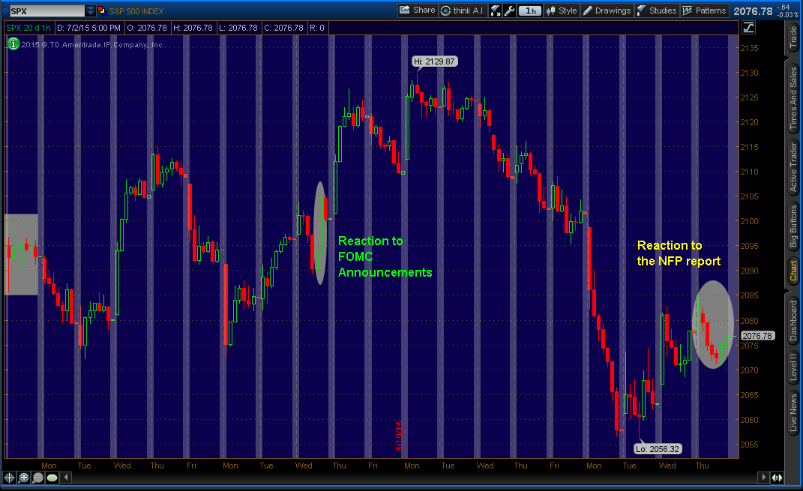Screen dimensions: 803x491
Task: Click the S&P 500 INDEX title text
Action: [136, 10]
